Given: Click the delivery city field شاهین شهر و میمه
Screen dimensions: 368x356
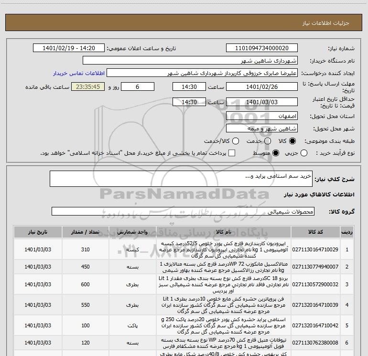Looking at the screenshot, I should pos(262,129).
